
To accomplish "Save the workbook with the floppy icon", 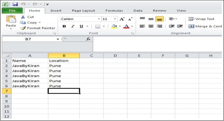I will (x=15, y=4).
